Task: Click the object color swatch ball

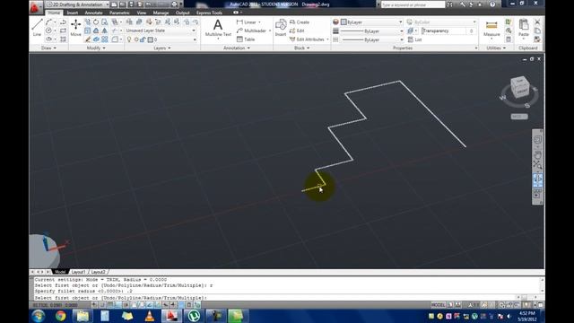Action: [x=335, y=22]
